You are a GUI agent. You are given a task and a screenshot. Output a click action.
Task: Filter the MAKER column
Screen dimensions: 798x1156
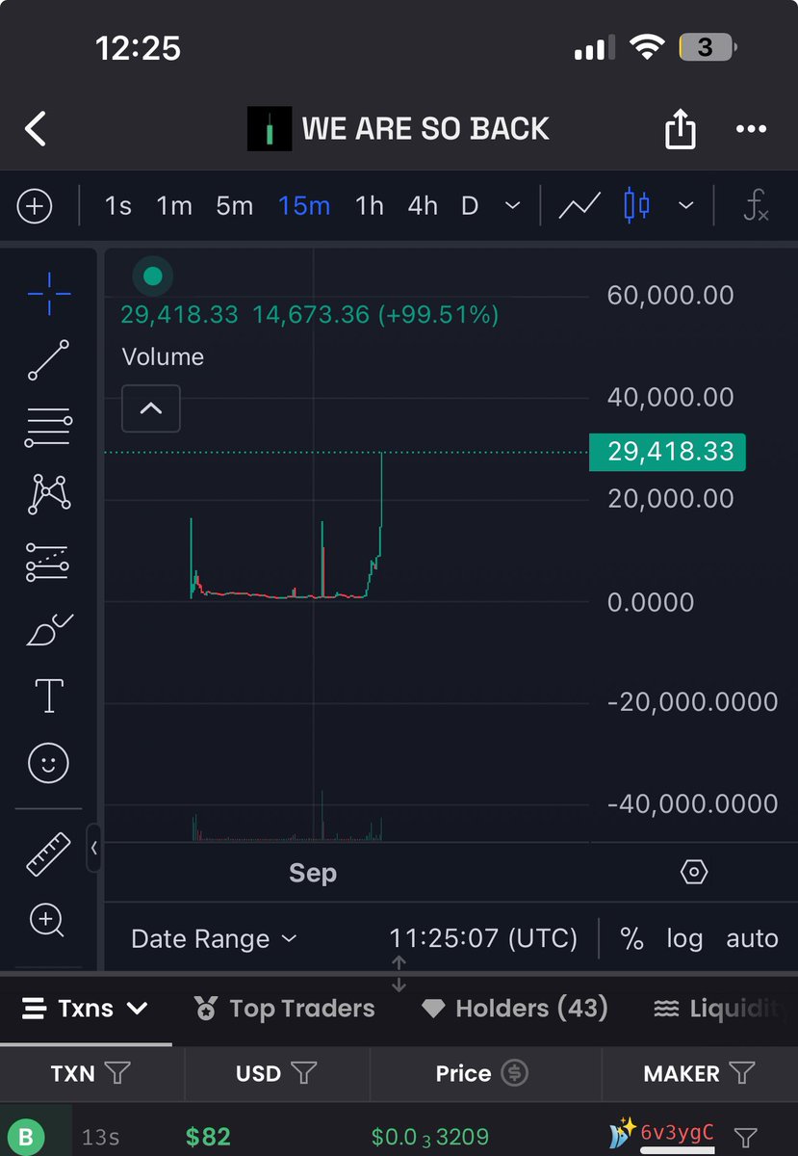(x=742, y=1073)
